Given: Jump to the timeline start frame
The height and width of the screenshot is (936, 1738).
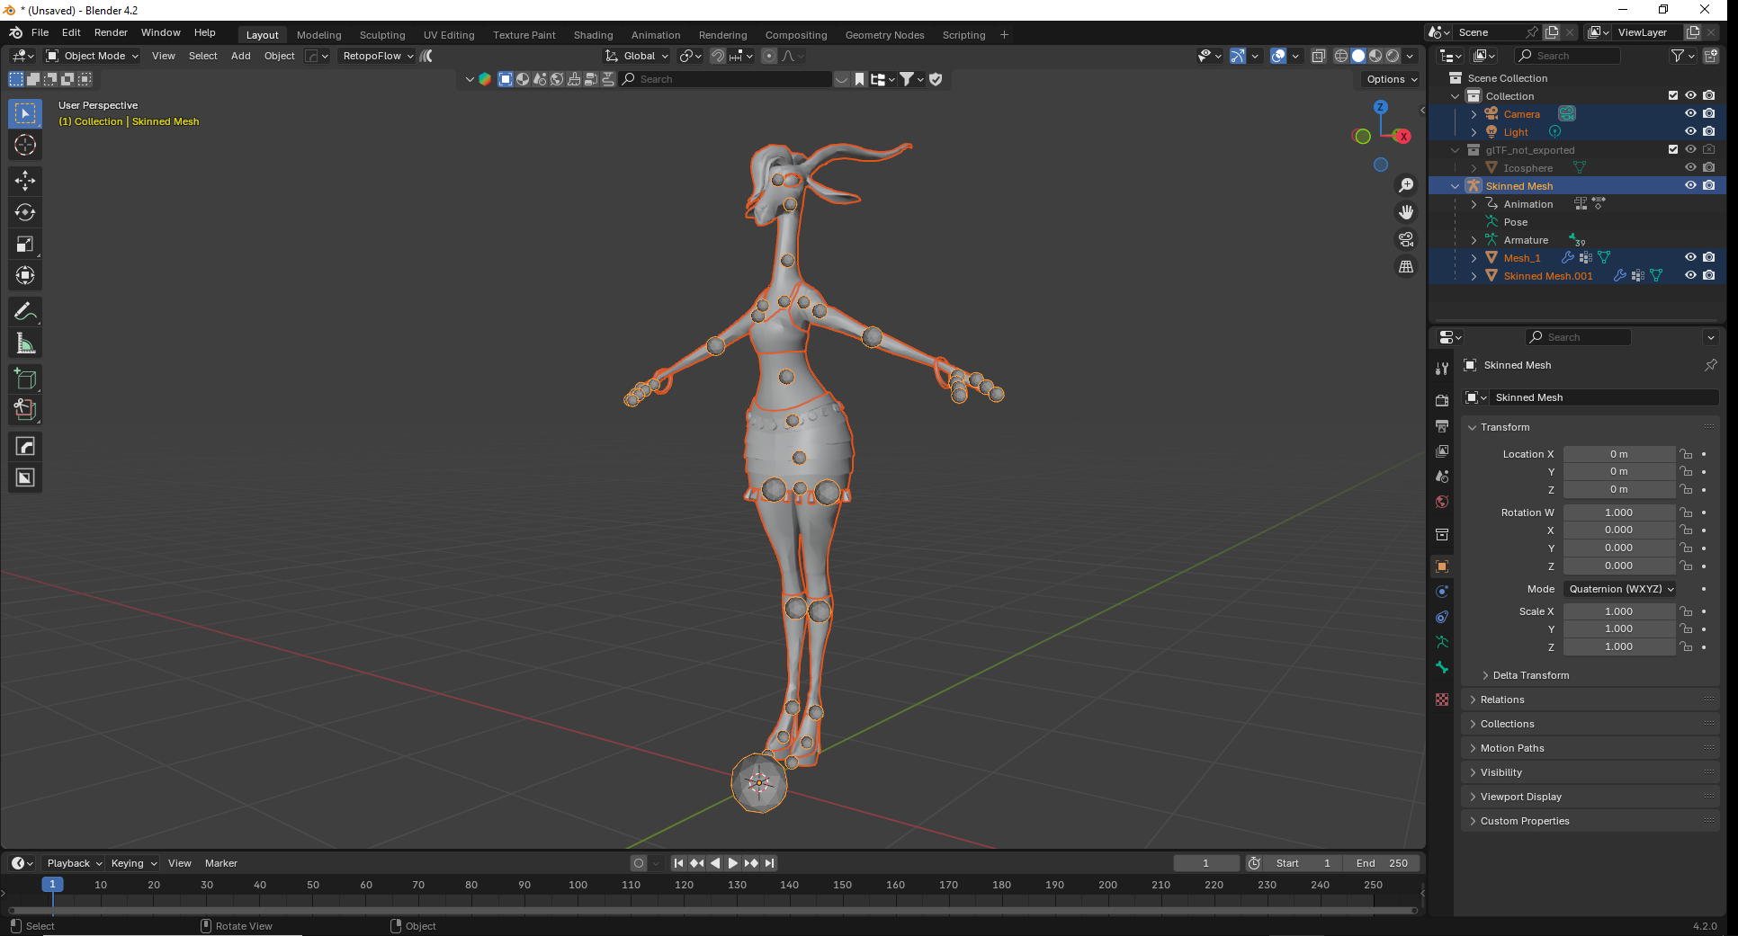Looking at the screenshot, I should (679, 863).
